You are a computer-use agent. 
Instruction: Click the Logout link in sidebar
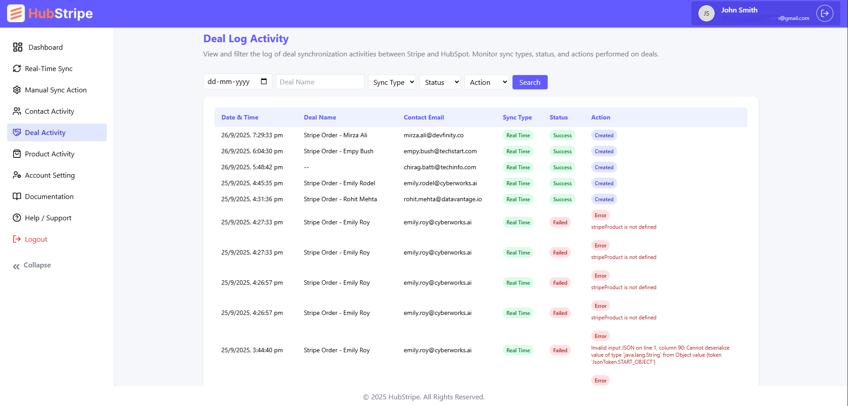(36, 239)
